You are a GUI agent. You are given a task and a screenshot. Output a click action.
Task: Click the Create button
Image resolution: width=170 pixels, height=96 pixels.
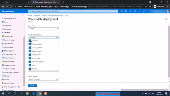[32, 86]
